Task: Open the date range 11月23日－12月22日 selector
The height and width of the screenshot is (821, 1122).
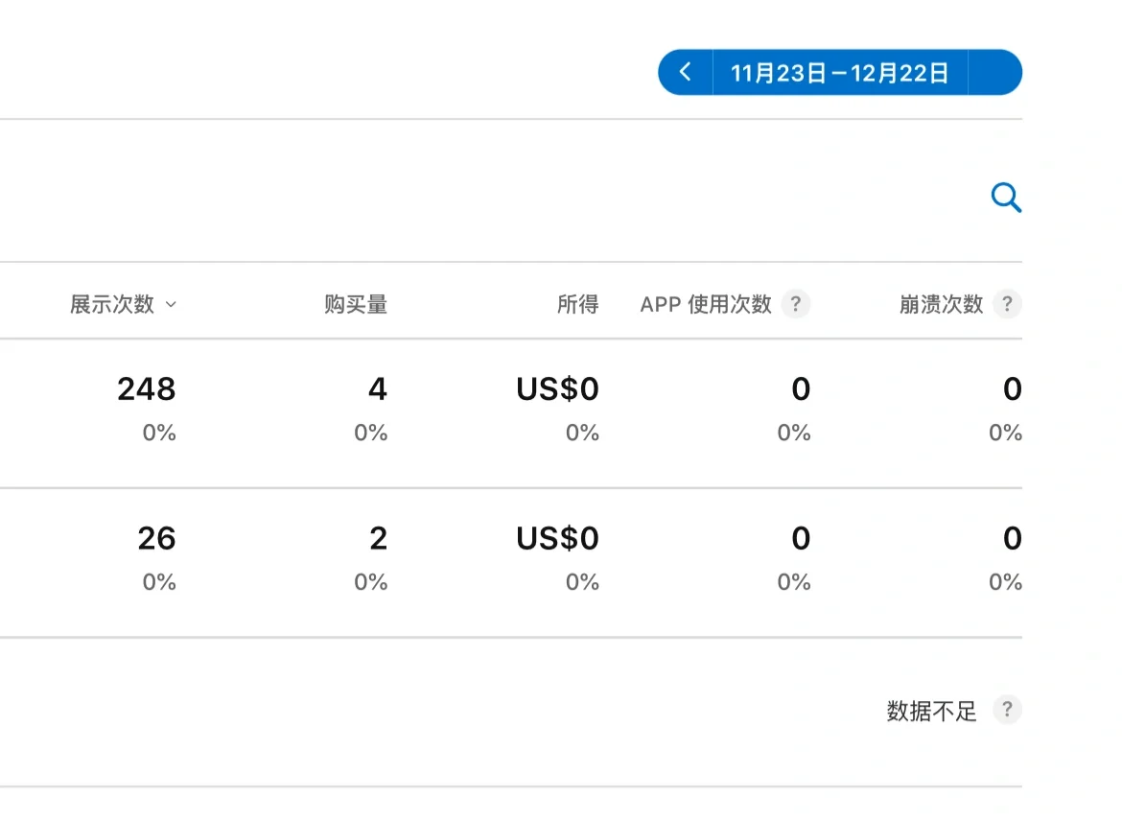Action: click(x=839, y=71)
